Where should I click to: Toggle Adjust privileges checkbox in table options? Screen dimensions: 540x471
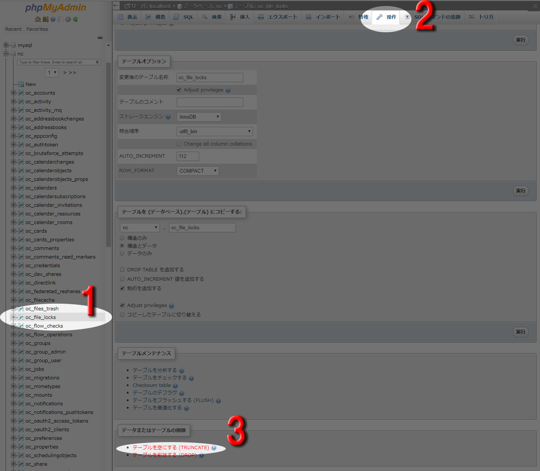click(x=179, y=90)
